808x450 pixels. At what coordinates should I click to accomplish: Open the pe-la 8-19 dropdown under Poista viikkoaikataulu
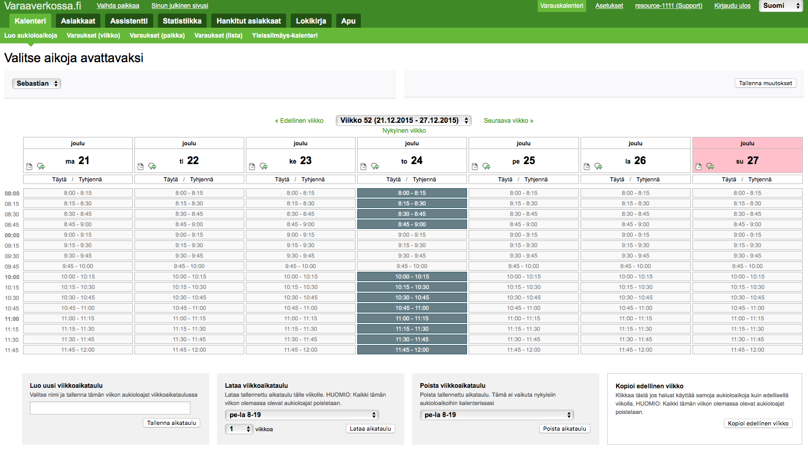tap(497, 415)
